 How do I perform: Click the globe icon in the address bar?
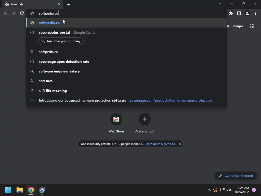tap(32, 13)
